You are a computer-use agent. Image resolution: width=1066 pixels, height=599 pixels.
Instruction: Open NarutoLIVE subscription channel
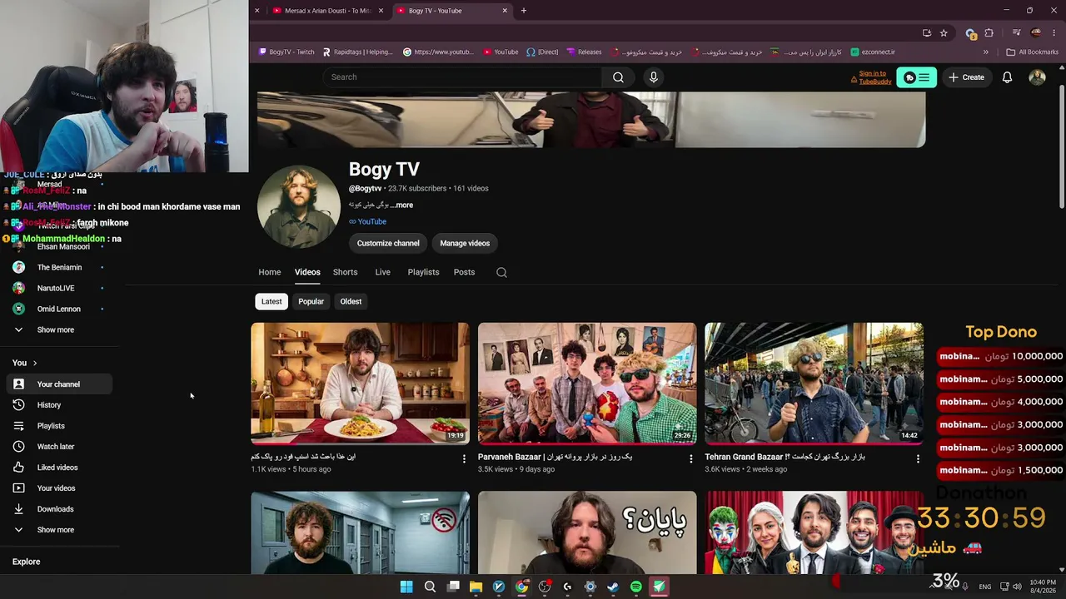(x=59, y=289)
